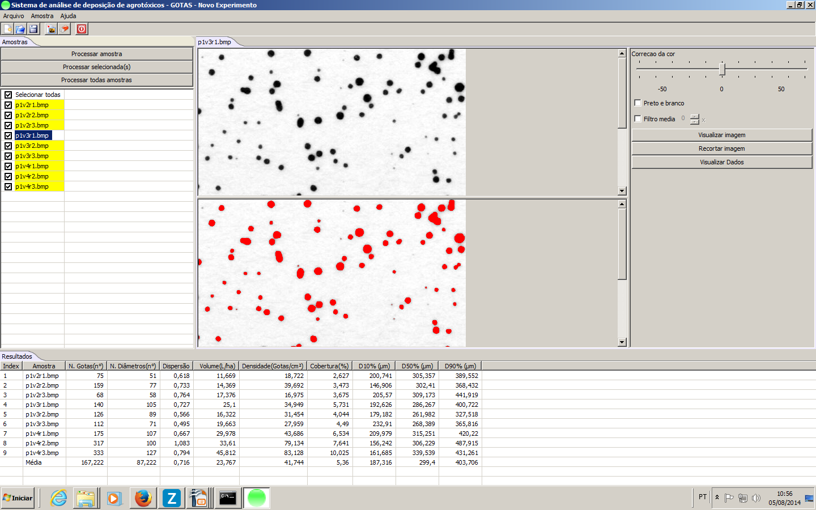Sort by Volume(L/ha) column header
816x510 pixels.
(x=216, y=366)
